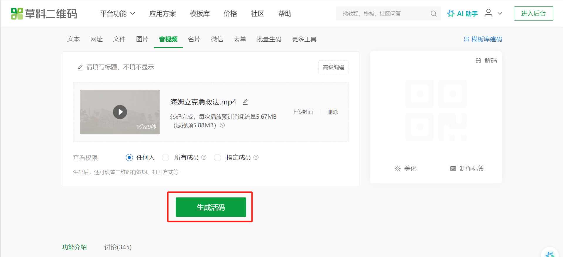563x257 pixels.
Task: Click 解码 in the preview panel
Action: 486,60
